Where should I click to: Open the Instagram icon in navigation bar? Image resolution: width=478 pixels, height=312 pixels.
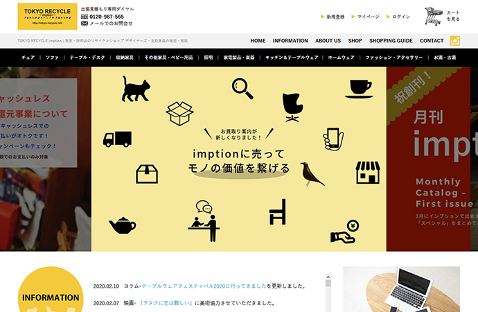pyautogui.click(x=455, y=41)
